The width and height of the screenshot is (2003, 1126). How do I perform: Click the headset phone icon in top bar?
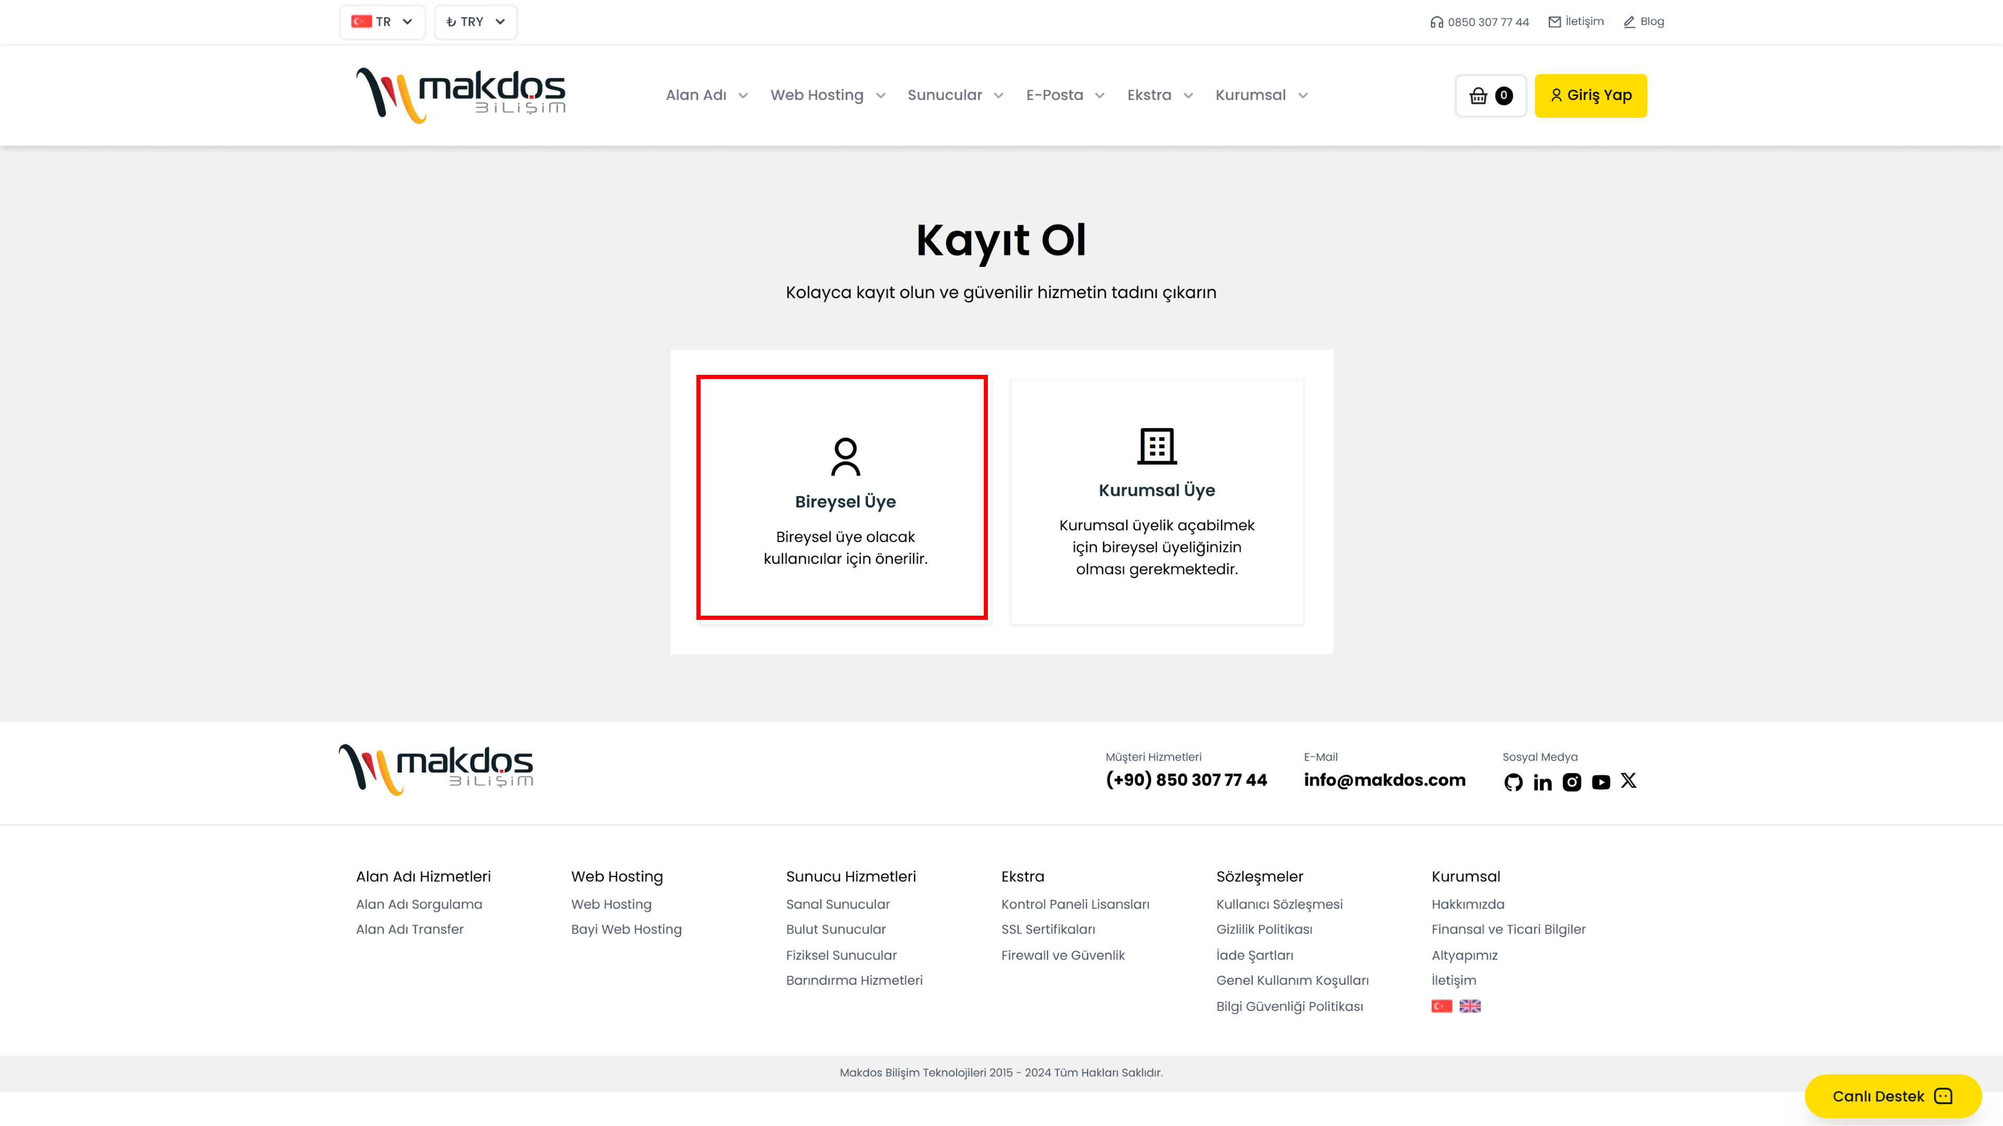(1436, 22)
